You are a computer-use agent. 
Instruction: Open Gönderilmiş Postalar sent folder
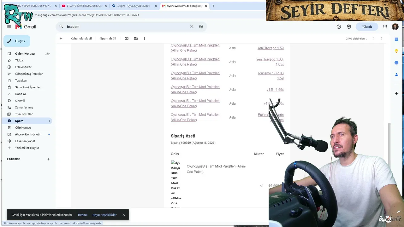(28, 74)
